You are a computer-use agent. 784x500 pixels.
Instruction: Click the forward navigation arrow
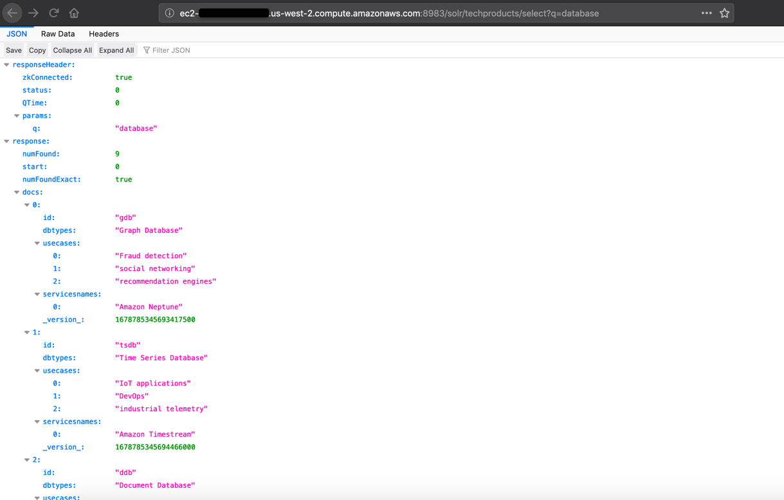[34, 13]
